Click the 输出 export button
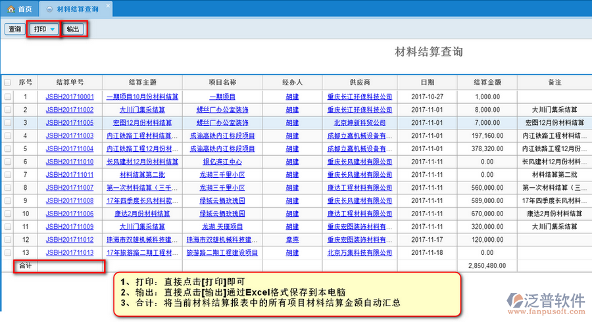The width and height of the screenshot is (592, 322). pyautogui.click(x=73, y=30)
